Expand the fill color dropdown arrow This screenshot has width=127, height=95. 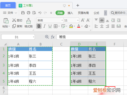point(74,26)
